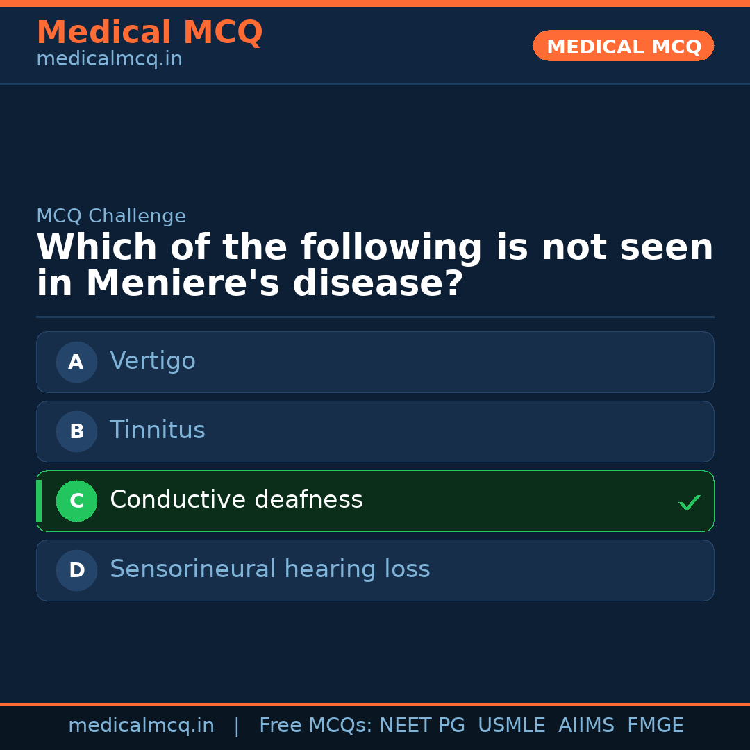750x750 pixels.
Task: Click the USMLE footer text
Action: (x=511, y=726)
